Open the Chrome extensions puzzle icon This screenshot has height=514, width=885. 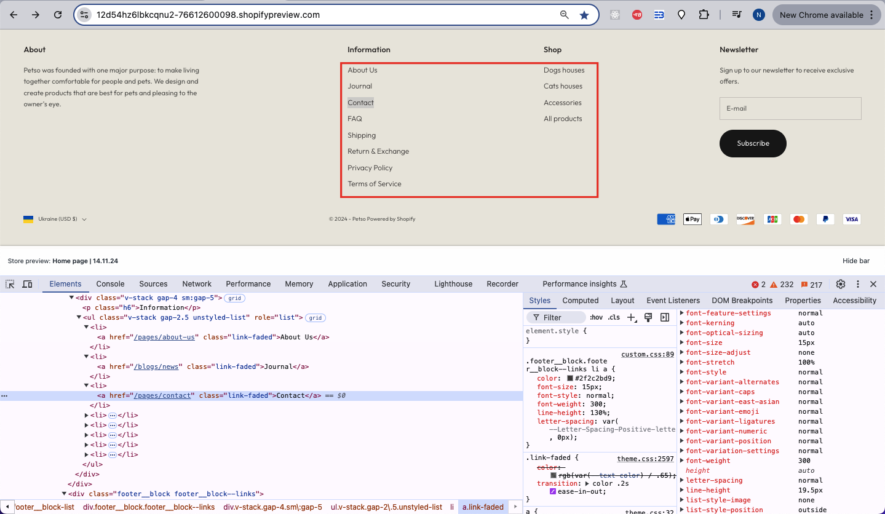pos(704,15)
